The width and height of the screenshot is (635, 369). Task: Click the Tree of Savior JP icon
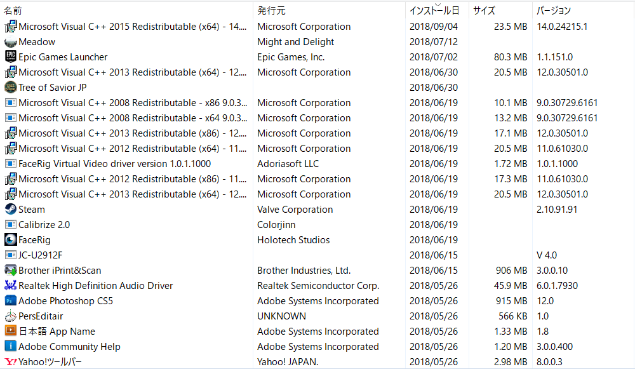click(x=10, y=88)
